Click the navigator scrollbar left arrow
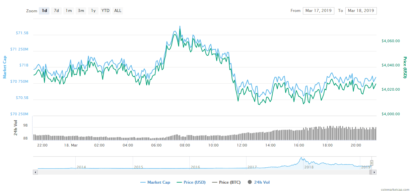 (35, 172)
